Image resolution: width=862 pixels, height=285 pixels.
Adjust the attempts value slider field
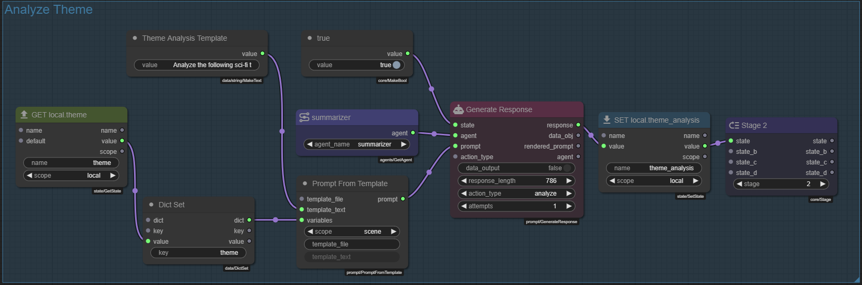pyautogui.click(x=516, y=206)
